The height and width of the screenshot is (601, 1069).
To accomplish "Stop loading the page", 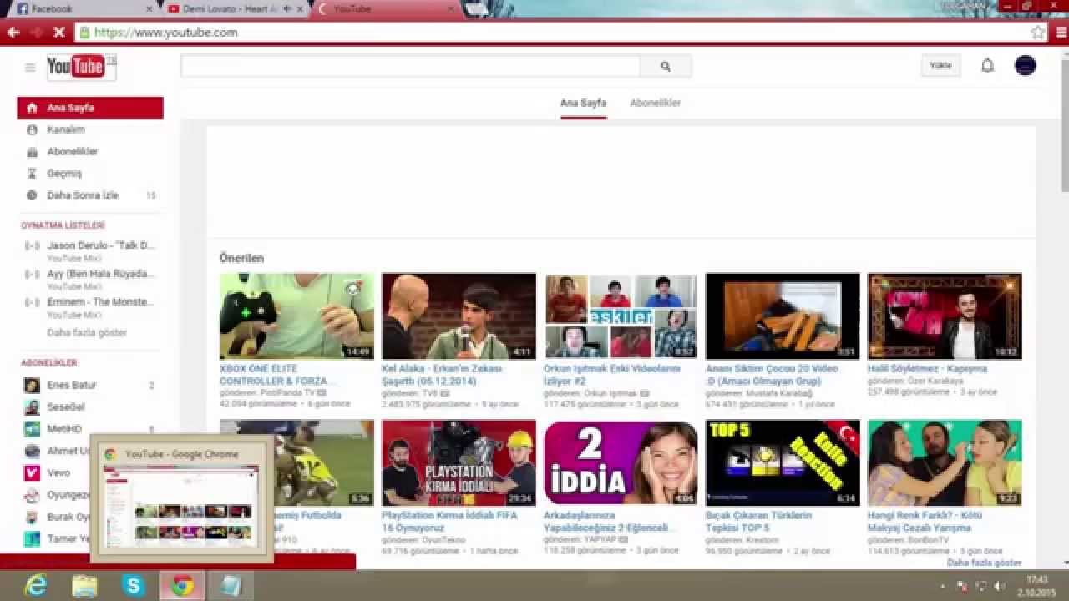I will point(58,33).
